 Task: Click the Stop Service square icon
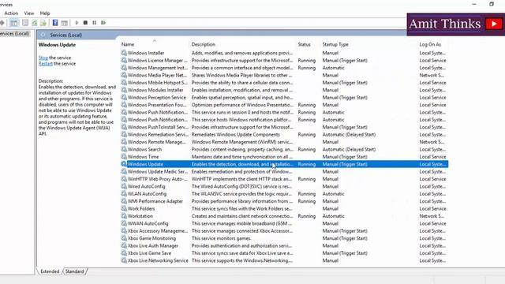click(x=85, y=23)
